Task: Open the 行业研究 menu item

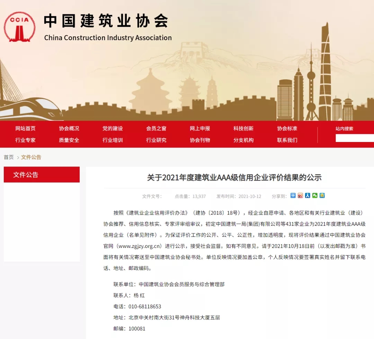Action: coord(156,140)
